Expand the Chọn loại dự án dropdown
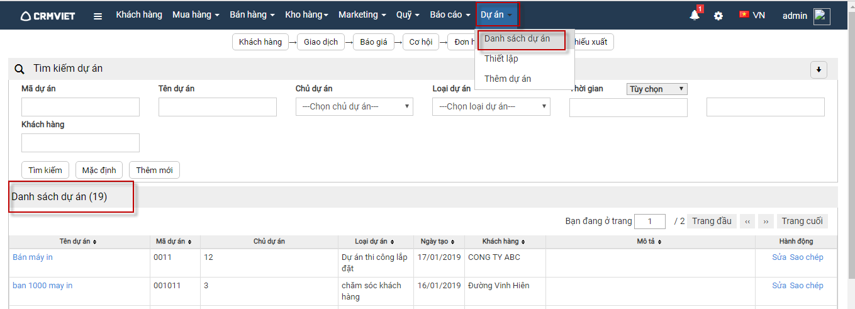 tap(491, 107)
